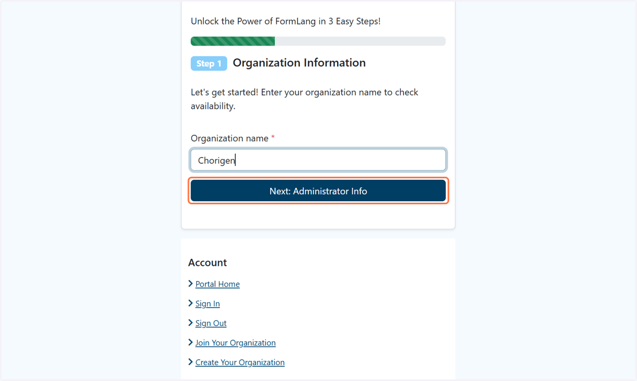Click the chevron beside Join Your Organization
Viewport: 637px width, 381px height.
click(191, 343)
